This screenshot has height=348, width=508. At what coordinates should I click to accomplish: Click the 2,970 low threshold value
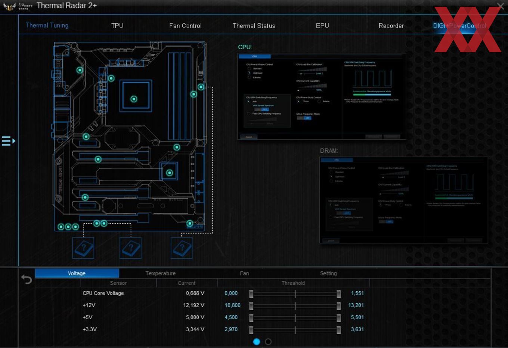click(231, 329)
